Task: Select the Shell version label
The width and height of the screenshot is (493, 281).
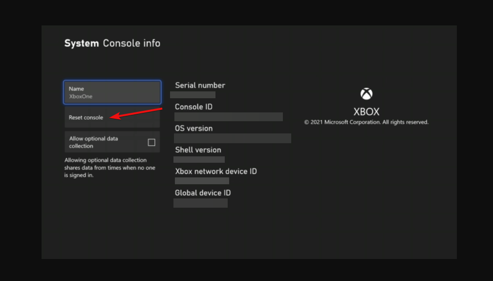Action: [198, 150]
